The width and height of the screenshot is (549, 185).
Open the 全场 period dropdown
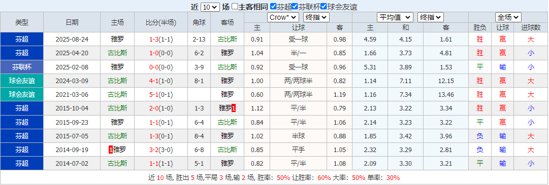[x=508, y=17]
